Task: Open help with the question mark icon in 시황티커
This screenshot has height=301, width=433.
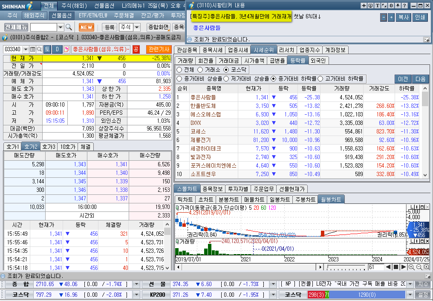Action: coord(405,6)
